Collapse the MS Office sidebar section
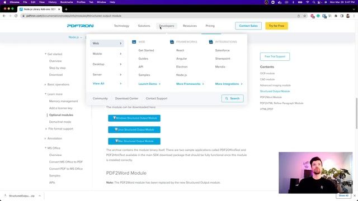 click(45, 148)
